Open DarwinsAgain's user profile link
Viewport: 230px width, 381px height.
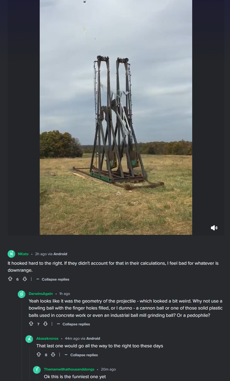(41, 294)
